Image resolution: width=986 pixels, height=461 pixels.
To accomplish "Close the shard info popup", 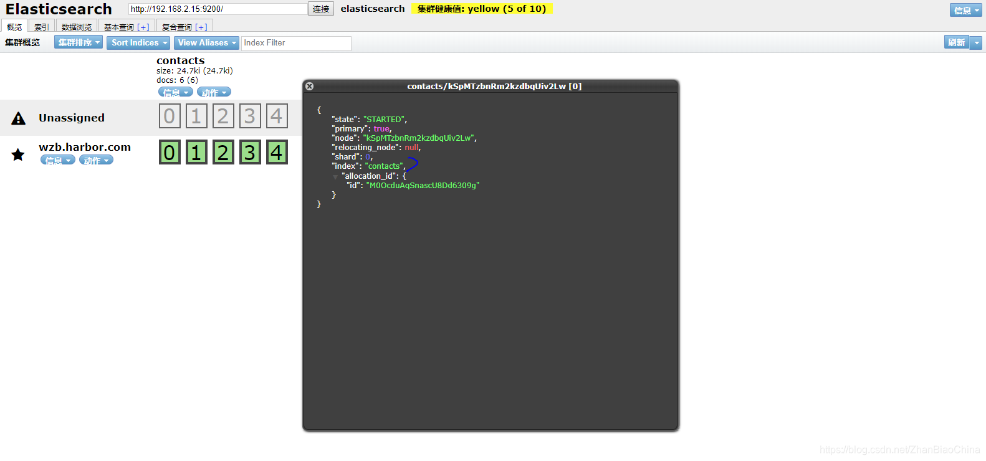I will tap(310, 87).
